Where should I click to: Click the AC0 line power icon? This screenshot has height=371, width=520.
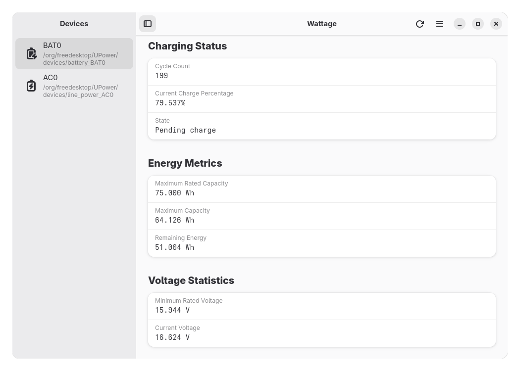[x=31, y=86]
